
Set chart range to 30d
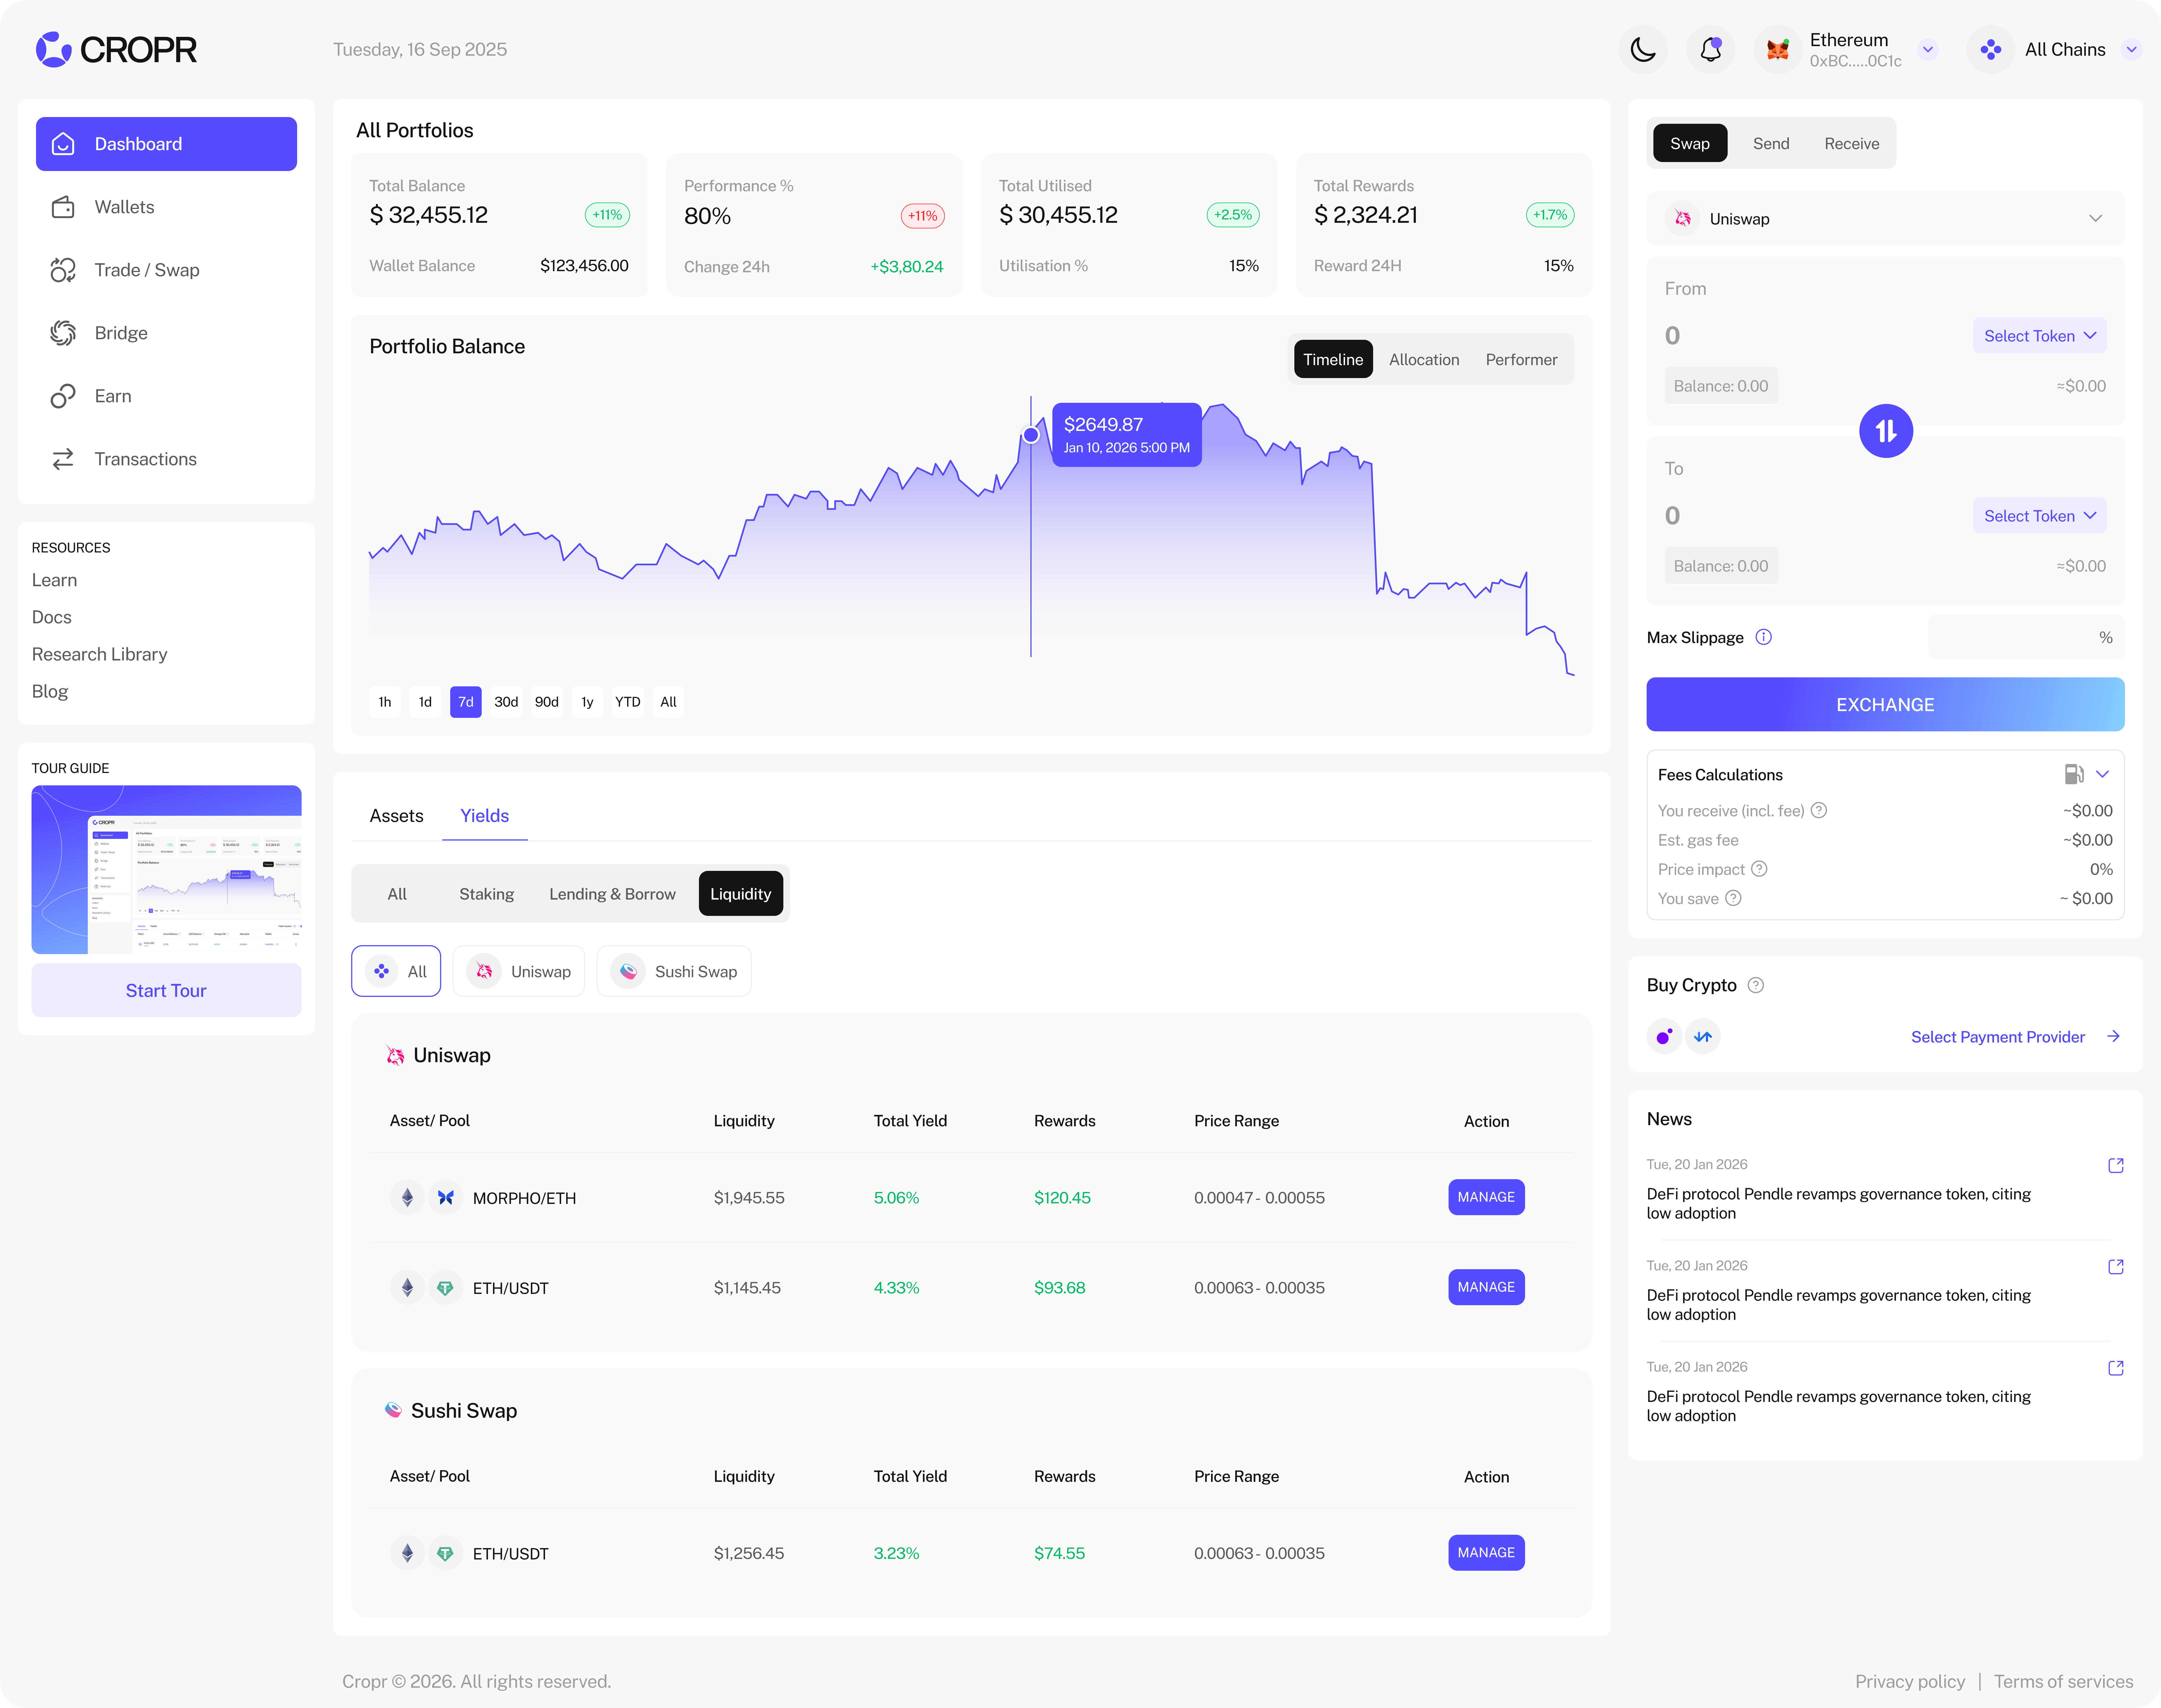[x=506, y=702]
